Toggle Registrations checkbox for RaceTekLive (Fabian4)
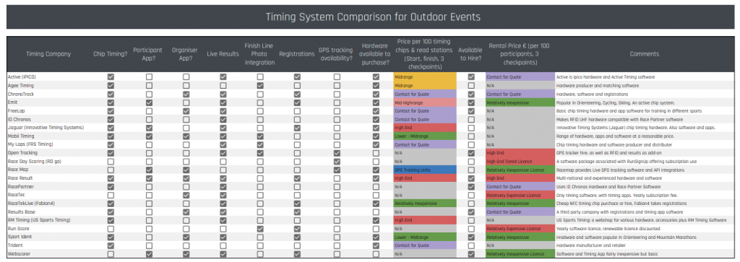740x262 pixels. (x=297, y=204)
